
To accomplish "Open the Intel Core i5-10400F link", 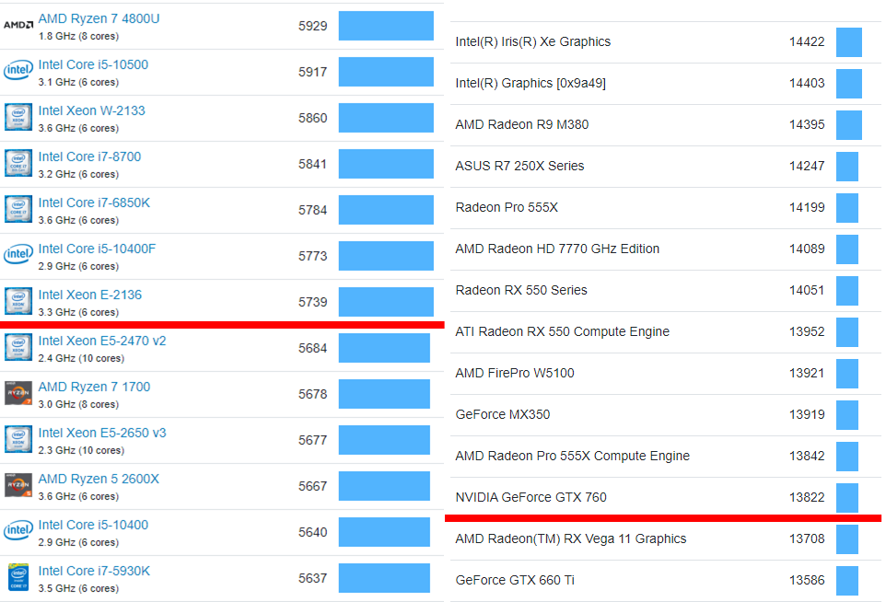I will (97, 249).
